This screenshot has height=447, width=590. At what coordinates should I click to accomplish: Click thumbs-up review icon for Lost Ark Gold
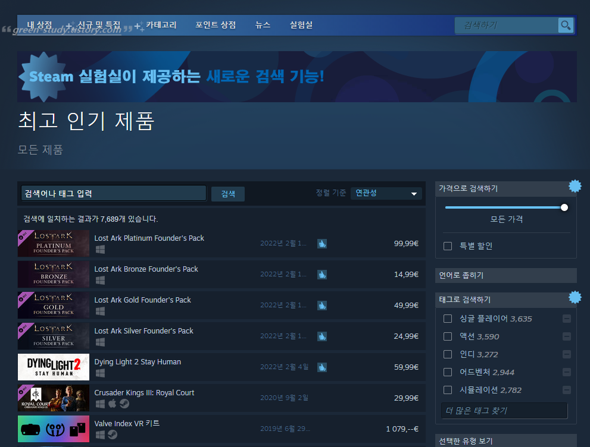point(322,306)
